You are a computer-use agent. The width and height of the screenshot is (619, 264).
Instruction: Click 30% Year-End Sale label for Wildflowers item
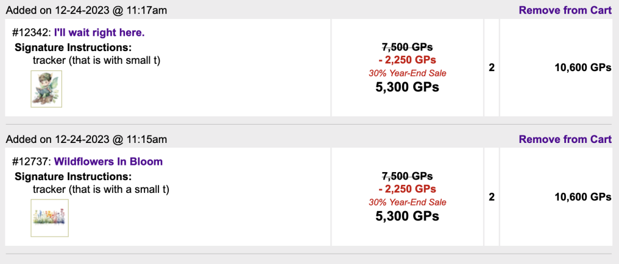408,203
